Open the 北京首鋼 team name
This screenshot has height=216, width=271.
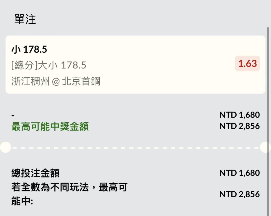click(x=81, y=81)
